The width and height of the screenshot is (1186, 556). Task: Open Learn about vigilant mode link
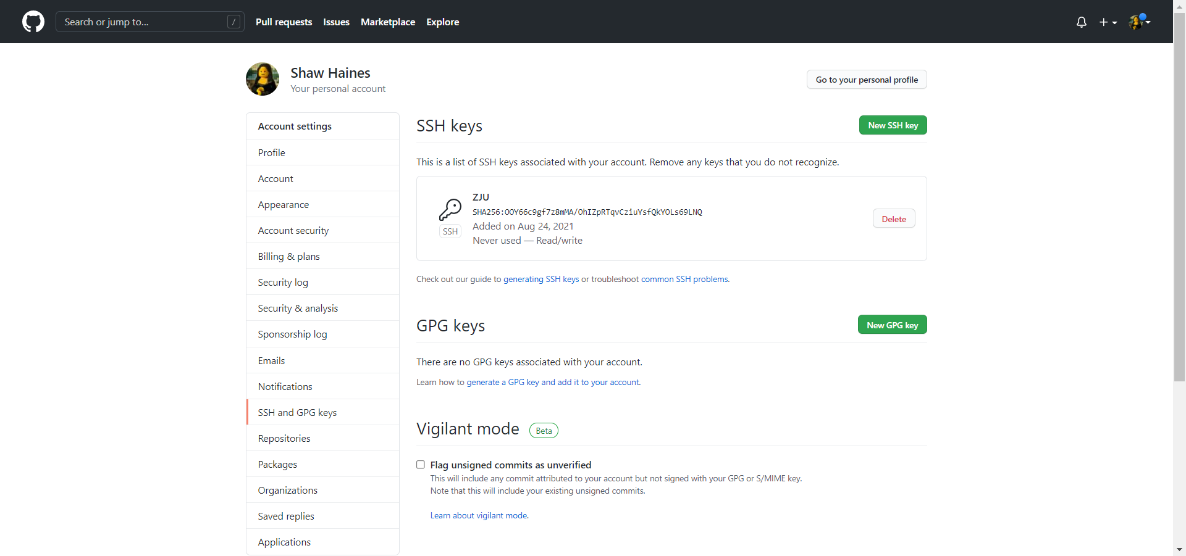coord(479,515)
